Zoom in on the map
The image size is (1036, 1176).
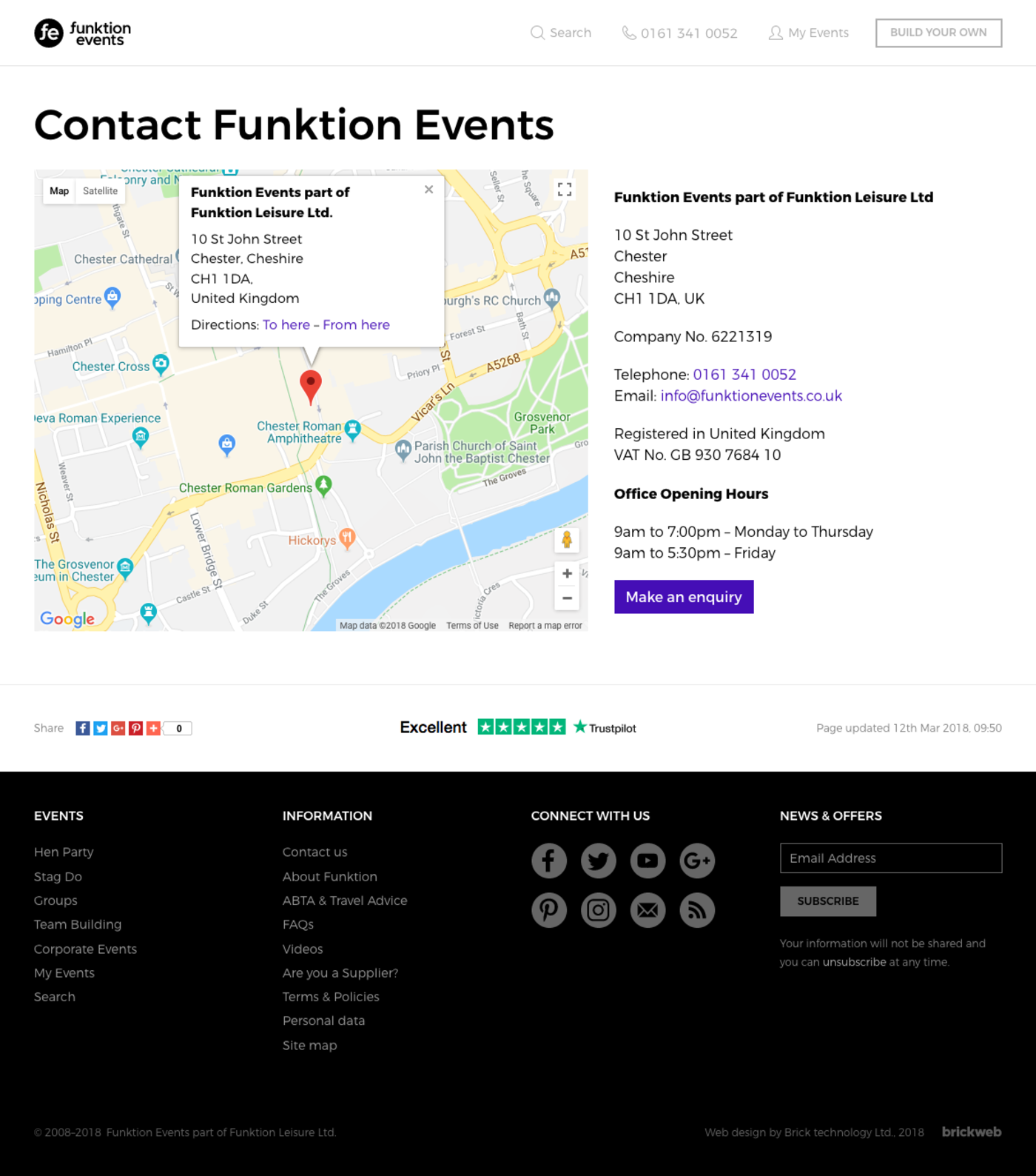tap(567, 574)
